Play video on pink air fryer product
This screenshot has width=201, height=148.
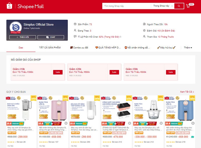[x=66, y=123]
